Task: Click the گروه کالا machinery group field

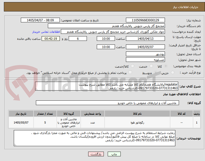Action: point(107,103)
